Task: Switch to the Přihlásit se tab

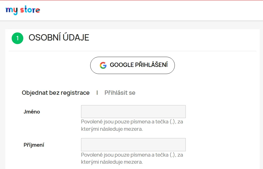Action: pyautogui.click(x=120, y=93)
